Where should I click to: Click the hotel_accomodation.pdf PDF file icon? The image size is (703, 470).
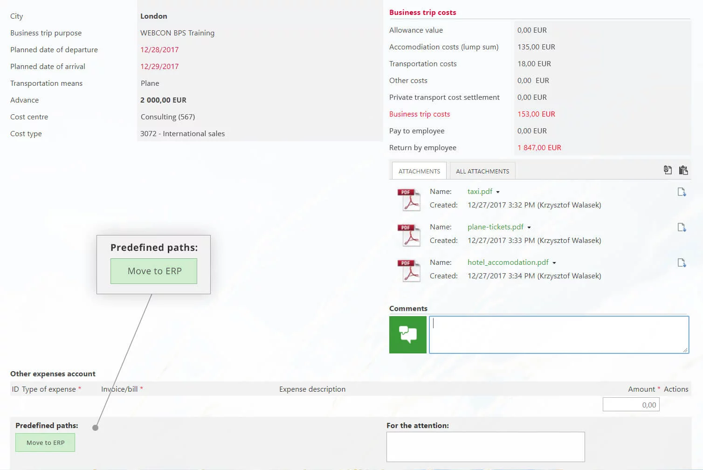[409, 270]
